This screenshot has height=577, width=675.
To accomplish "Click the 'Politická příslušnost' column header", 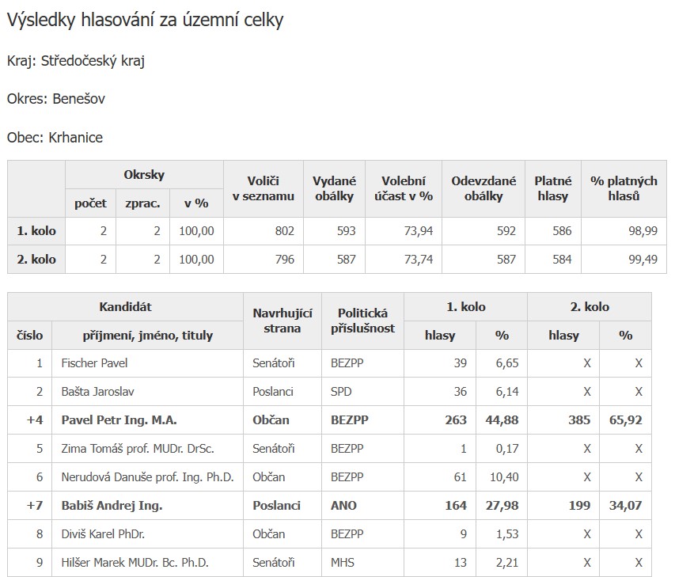I will 362,321.
